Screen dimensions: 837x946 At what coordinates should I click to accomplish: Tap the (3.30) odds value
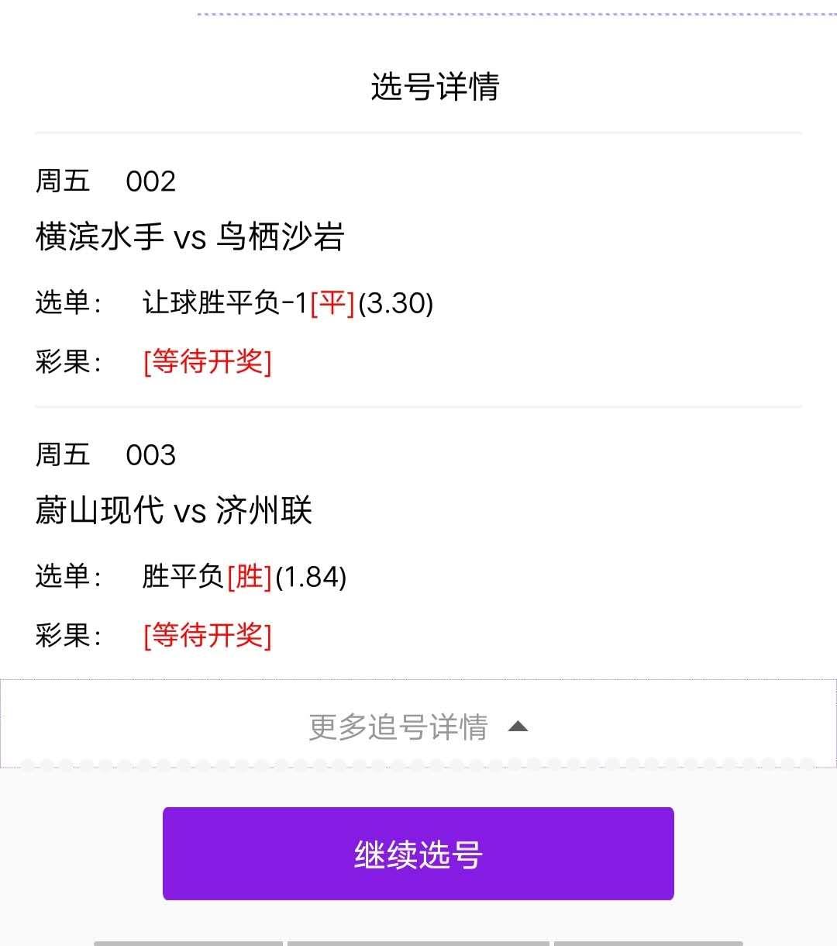[395, 302]
